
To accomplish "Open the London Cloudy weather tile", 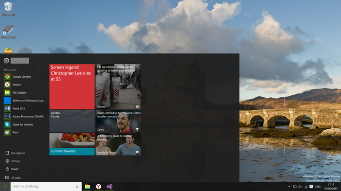I will coord(72,121).
